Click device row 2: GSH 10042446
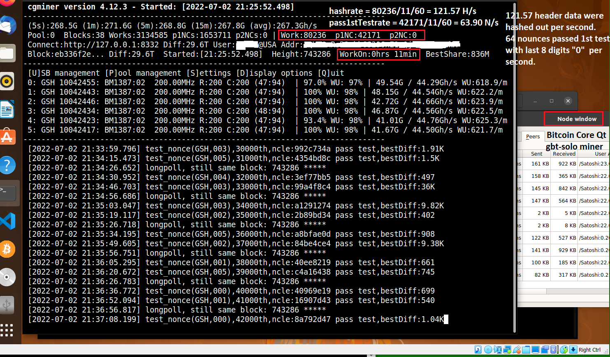This screenshot has height=357, width=610. [x=265, y=101]
